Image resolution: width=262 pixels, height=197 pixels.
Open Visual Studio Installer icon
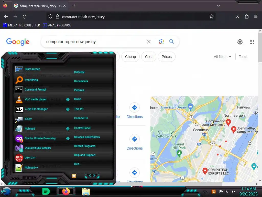pos(19,148)
